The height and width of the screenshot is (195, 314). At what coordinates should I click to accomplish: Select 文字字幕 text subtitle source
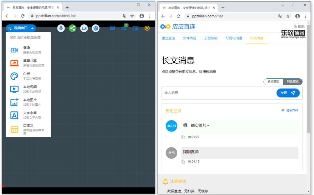(28, 115)
